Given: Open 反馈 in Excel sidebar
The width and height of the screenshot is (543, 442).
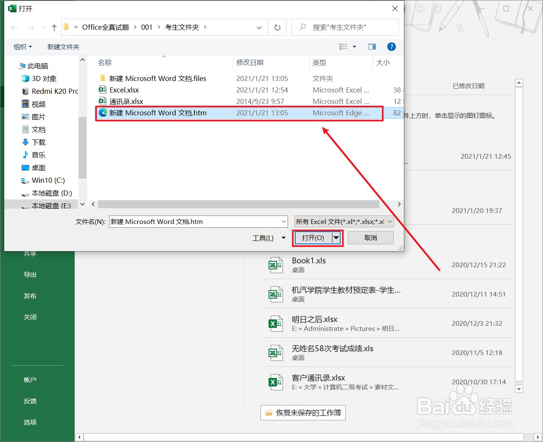Looking at the screenshot, I should [x=30, y=401].
